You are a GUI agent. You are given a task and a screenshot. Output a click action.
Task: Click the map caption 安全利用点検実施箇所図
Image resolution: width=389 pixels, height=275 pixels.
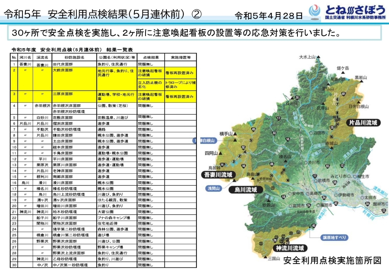[x=332, y=260]
